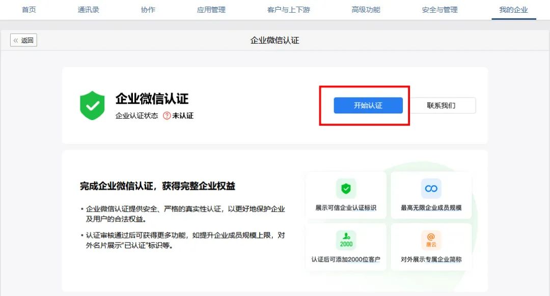Click the 未认证 status text

(183, 115)
